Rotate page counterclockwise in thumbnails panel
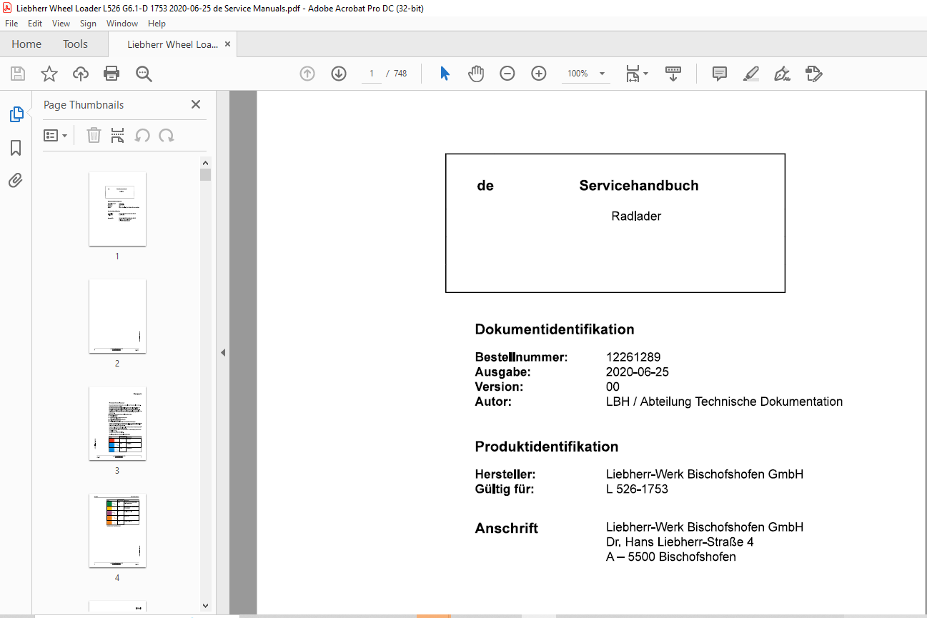Viewport: 927px width, 618px height. point(142,135)
